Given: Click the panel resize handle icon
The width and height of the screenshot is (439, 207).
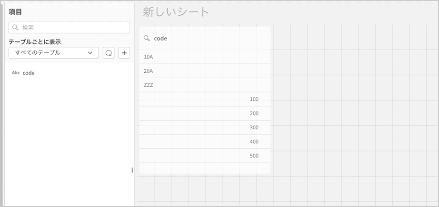Looking at the screenshot, I should point(132,170).
